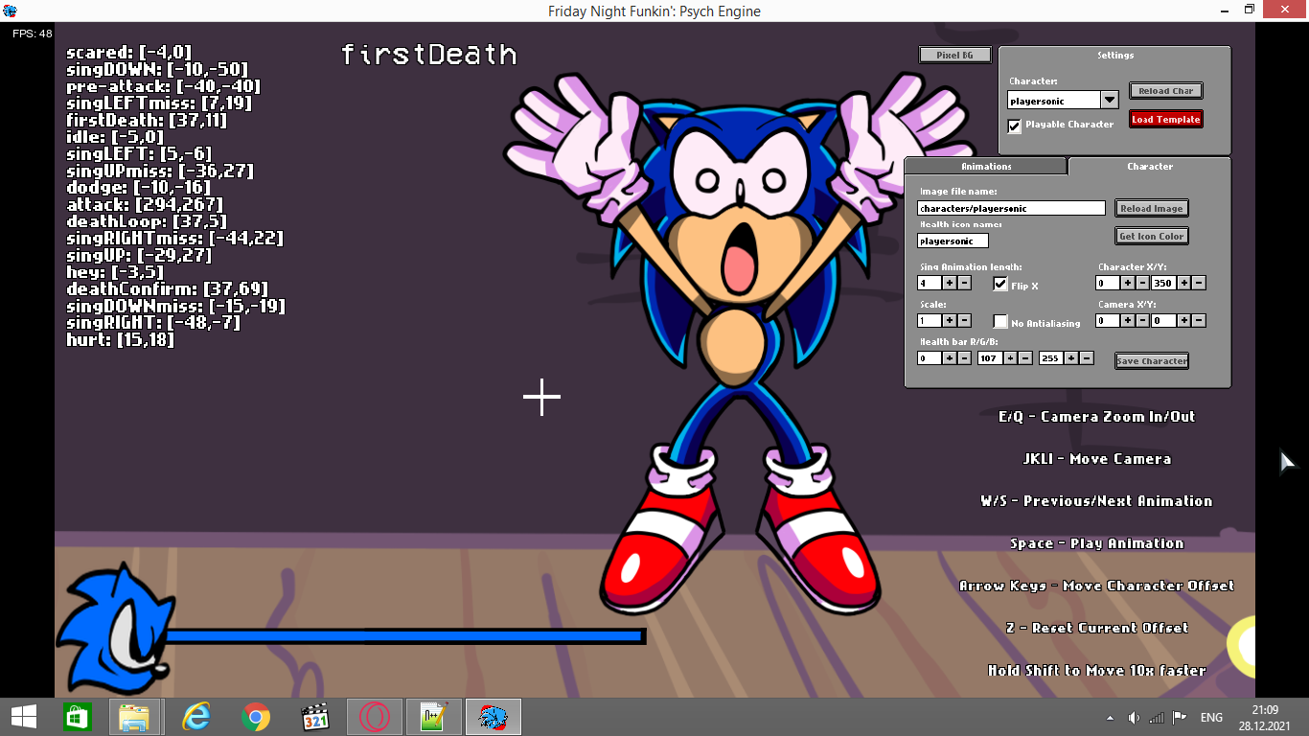1309x736 pixels.
Task: Toggle the Pixel BG option
Action: [953, 55]
